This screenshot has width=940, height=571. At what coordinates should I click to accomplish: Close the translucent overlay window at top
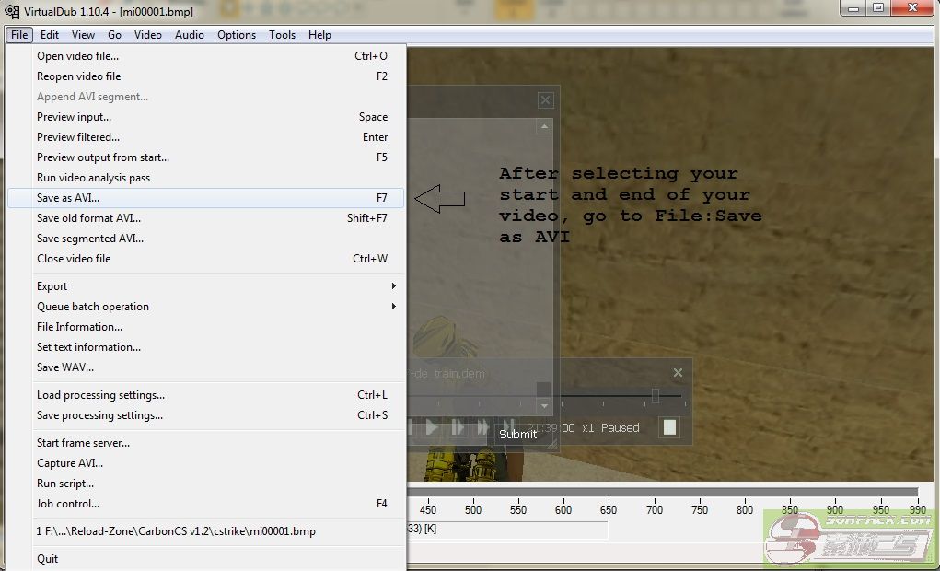click(x=545, y=100)
